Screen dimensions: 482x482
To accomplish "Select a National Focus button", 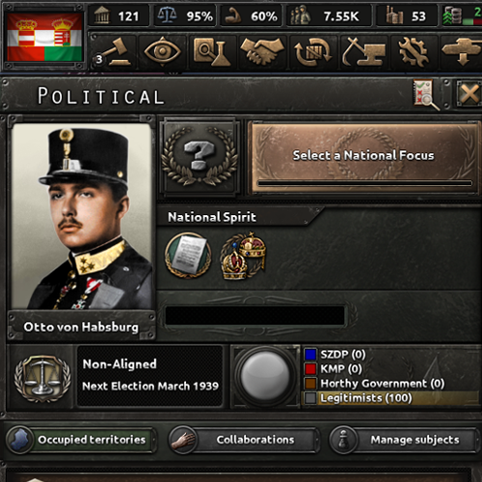I will [x=363, y=156].
